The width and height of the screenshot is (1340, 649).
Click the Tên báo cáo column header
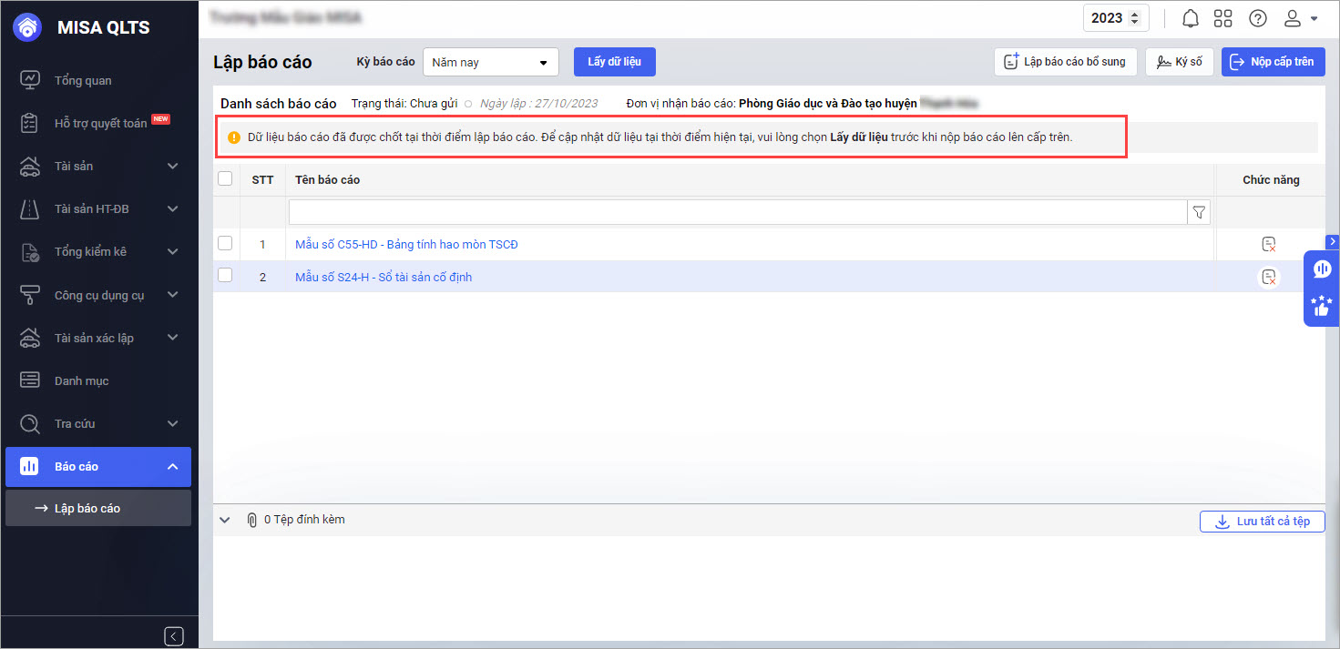click(x=327, y=179)
